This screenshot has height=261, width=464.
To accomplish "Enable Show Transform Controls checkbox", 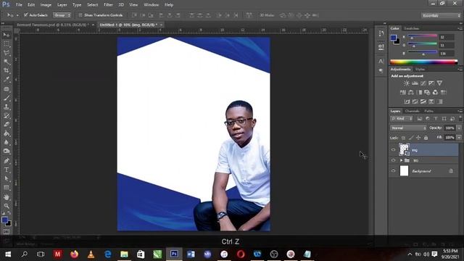I will click(x=80, y=15).
